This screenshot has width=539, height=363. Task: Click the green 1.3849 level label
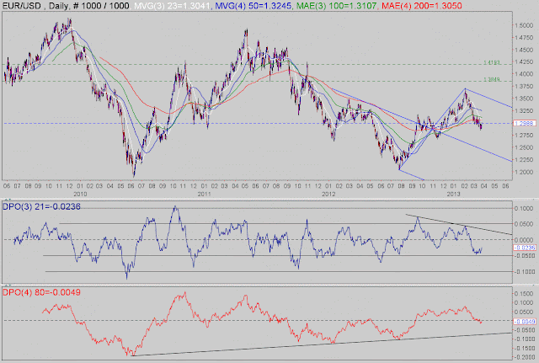point(491,79)
